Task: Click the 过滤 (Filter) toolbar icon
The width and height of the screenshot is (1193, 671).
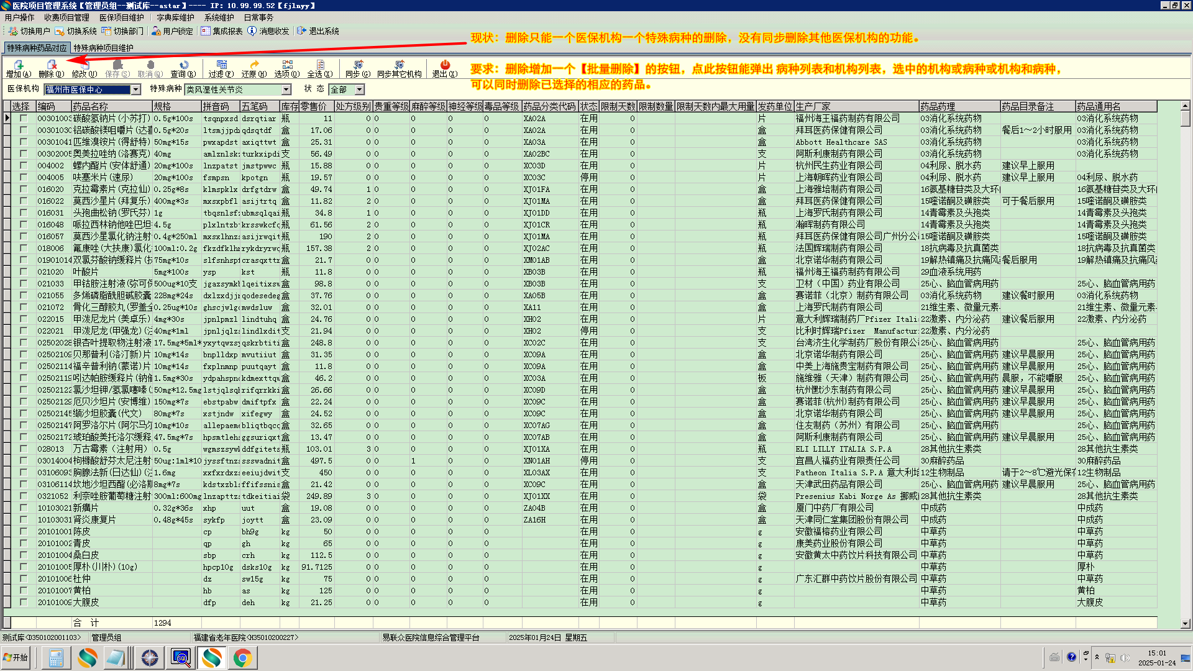Action: pyautogui.click(x=221, y=65)
